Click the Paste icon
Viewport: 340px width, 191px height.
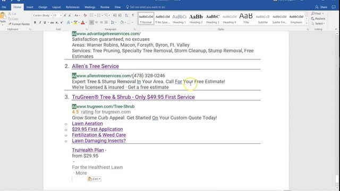pyautogui.click(x=3, y=16)
